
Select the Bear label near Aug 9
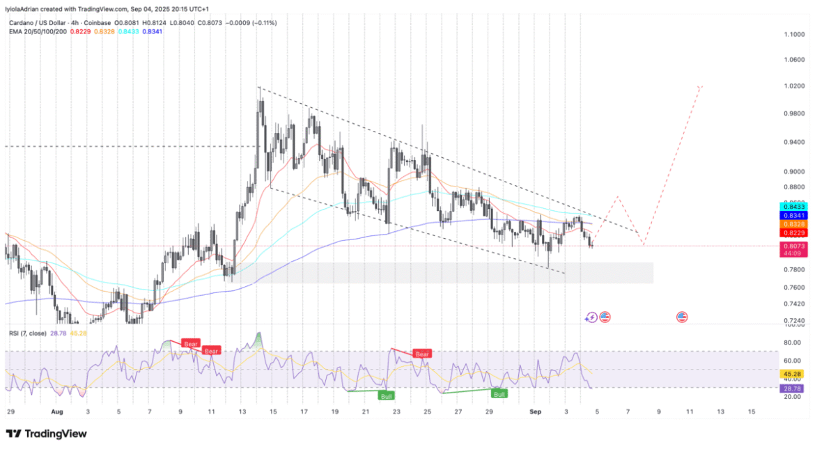(x=192, y=343)
